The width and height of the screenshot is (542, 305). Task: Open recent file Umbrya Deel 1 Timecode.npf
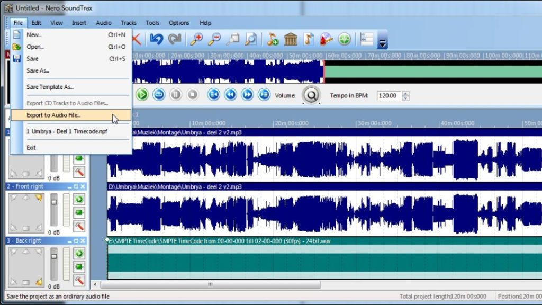point(66,131)
